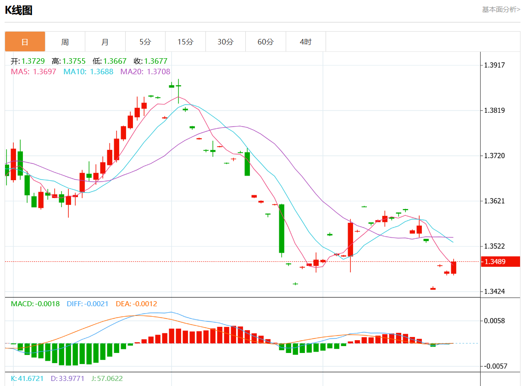Click the K线图 heading
This screenshot has width=526, height=386.
point(19,11)
